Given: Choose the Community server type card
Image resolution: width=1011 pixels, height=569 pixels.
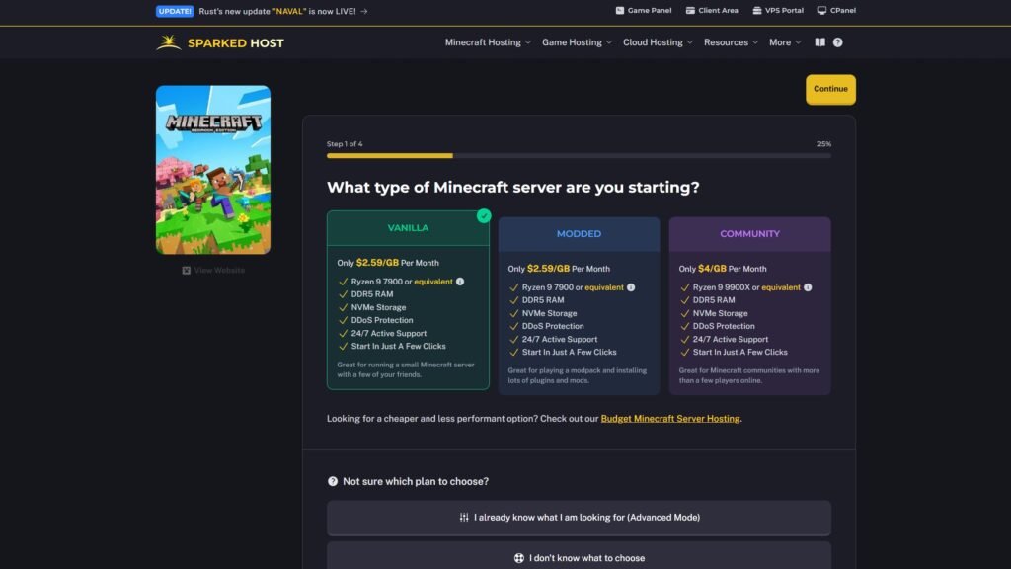Looking at the screenshot, I should [749, 306].
